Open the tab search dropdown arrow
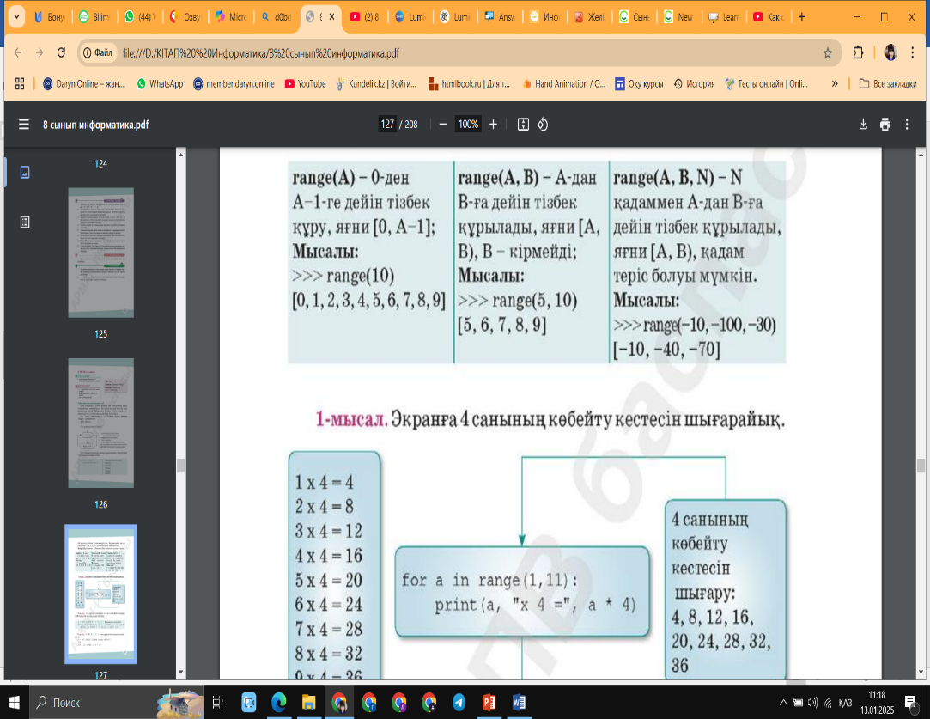The width and height of the screenshot is (930, 719). click(x=16, y=17)
